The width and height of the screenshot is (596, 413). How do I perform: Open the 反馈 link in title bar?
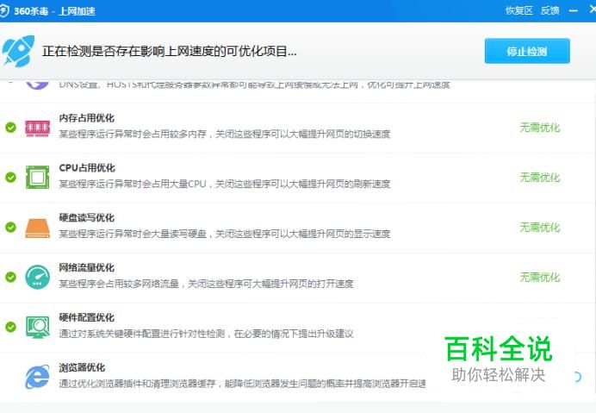[x=549, y=10]
